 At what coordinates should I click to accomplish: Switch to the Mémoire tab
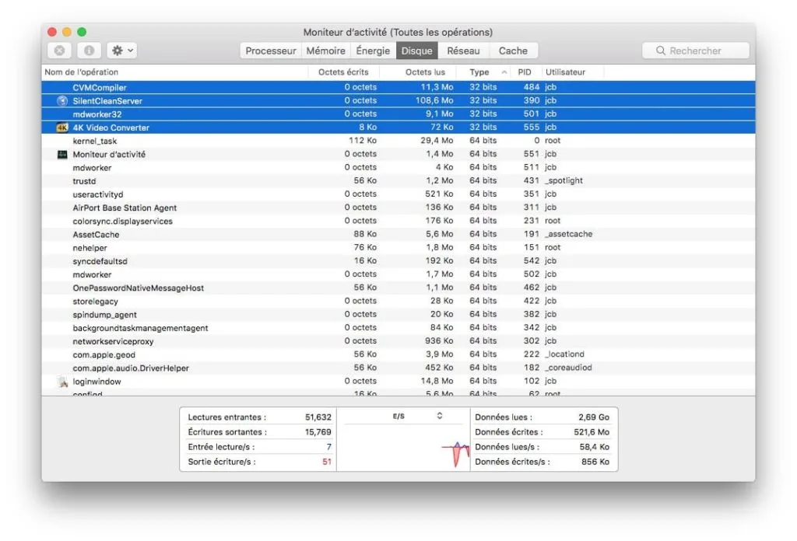[x=326, y=51]
